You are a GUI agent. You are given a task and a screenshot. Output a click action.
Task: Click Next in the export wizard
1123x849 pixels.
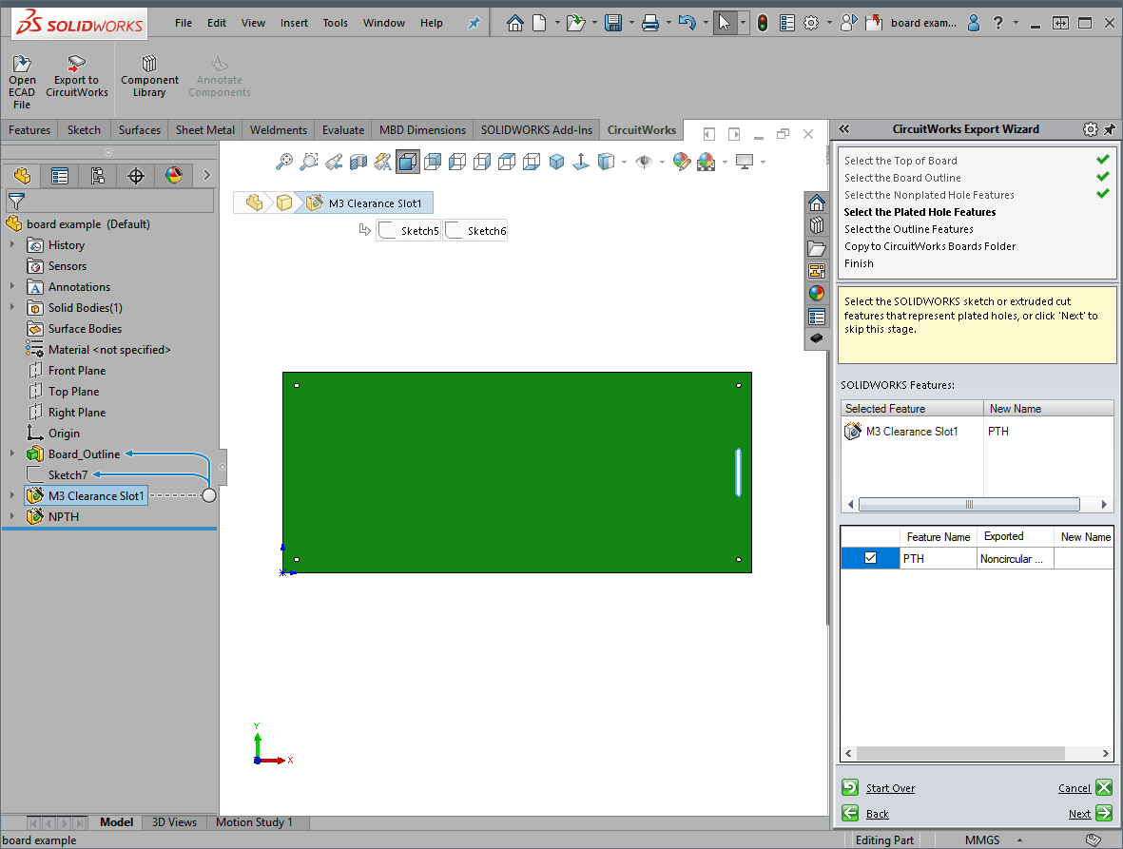1090,813
